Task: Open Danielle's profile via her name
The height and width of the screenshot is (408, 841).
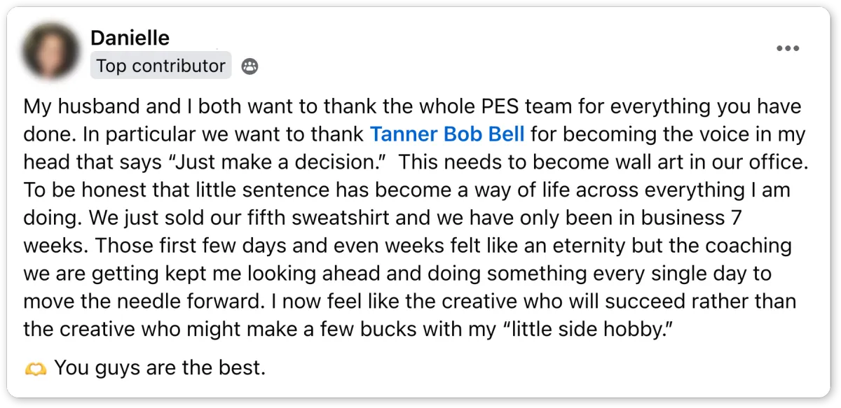Action: [x=130, y=38]
